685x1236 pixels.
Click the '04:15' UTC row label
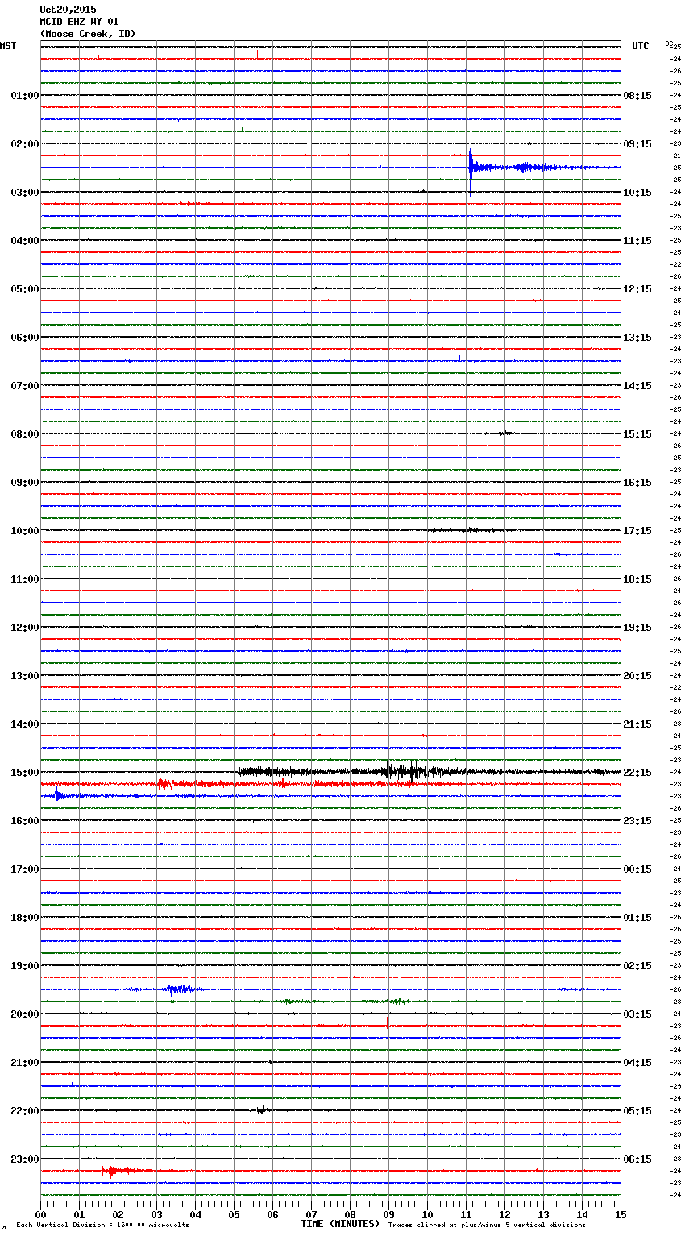[x=637, y=1063]
